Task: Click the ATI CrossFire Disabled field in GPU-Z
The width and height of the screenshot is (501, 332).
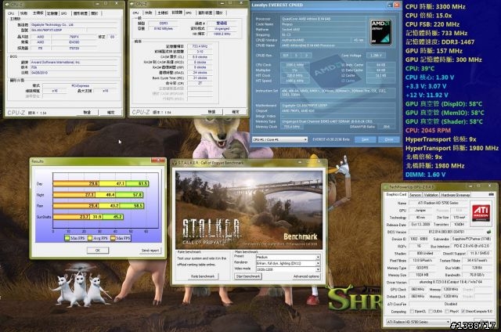Action: tap(451, 304)
